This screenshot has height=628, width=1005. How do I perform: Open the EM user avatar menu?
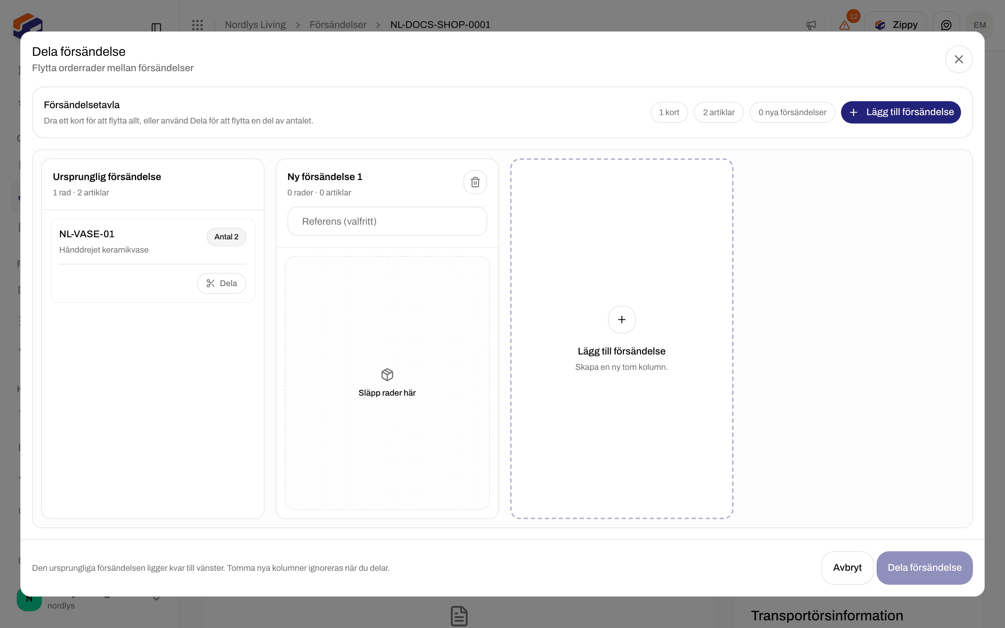[980, 25]
